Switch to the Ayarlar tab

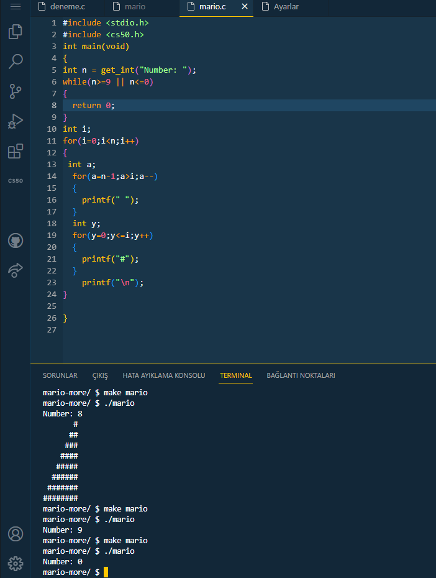pyautogui.click(x=280, y=7)
